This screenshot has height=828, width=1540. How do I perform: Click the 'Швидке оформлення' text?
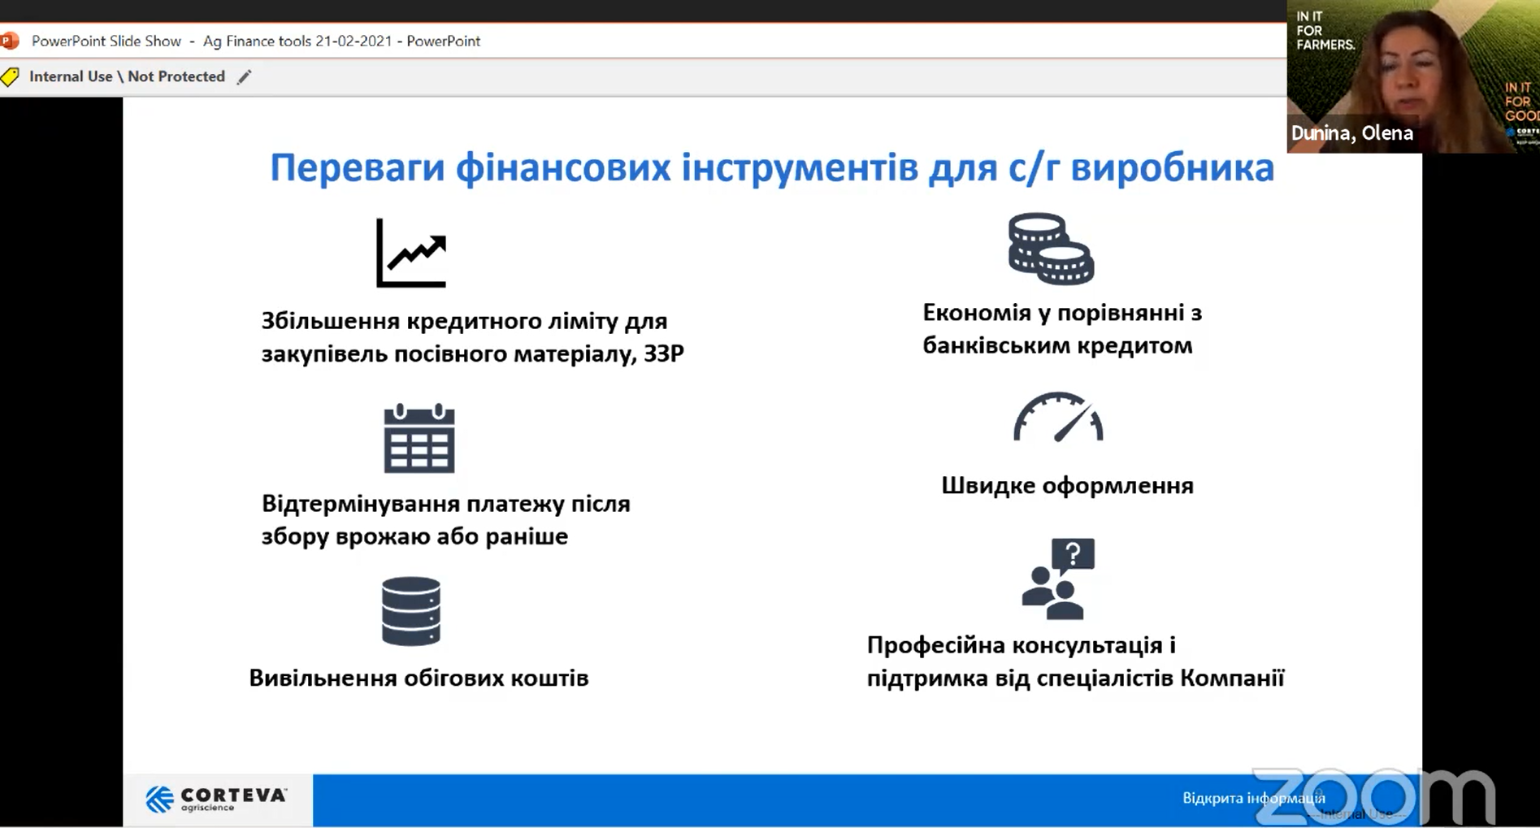[x=1067, y=486]
